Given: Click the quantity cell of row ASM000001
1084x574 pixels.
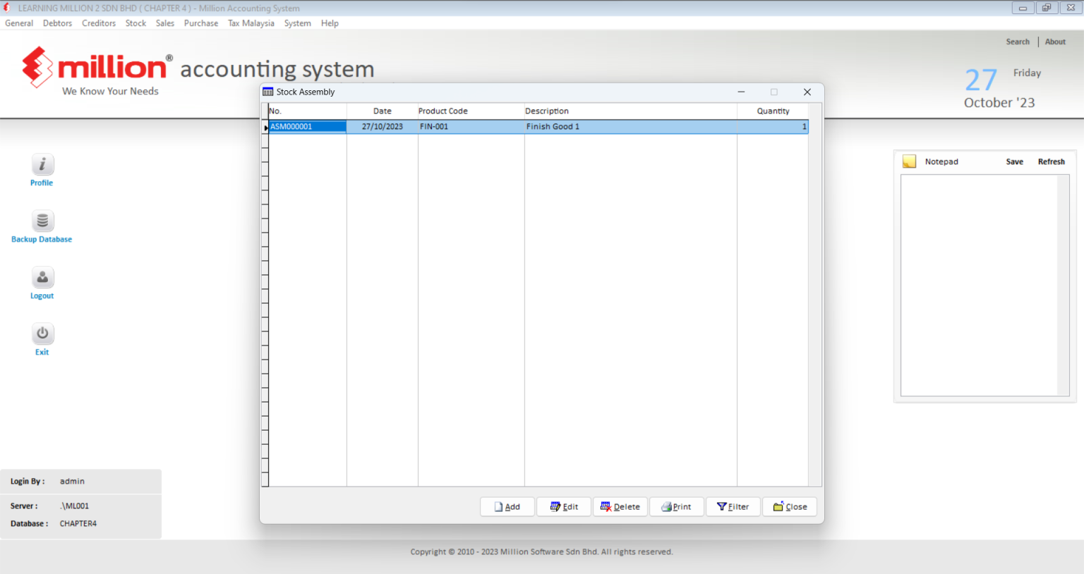Looking at the screenshot, I should [773, 127].
